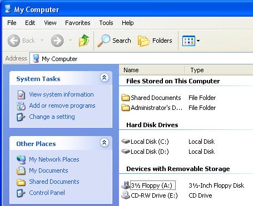The image size is (253, 206).
Task: Open the My Network Places link
Action: coord(54,159)
